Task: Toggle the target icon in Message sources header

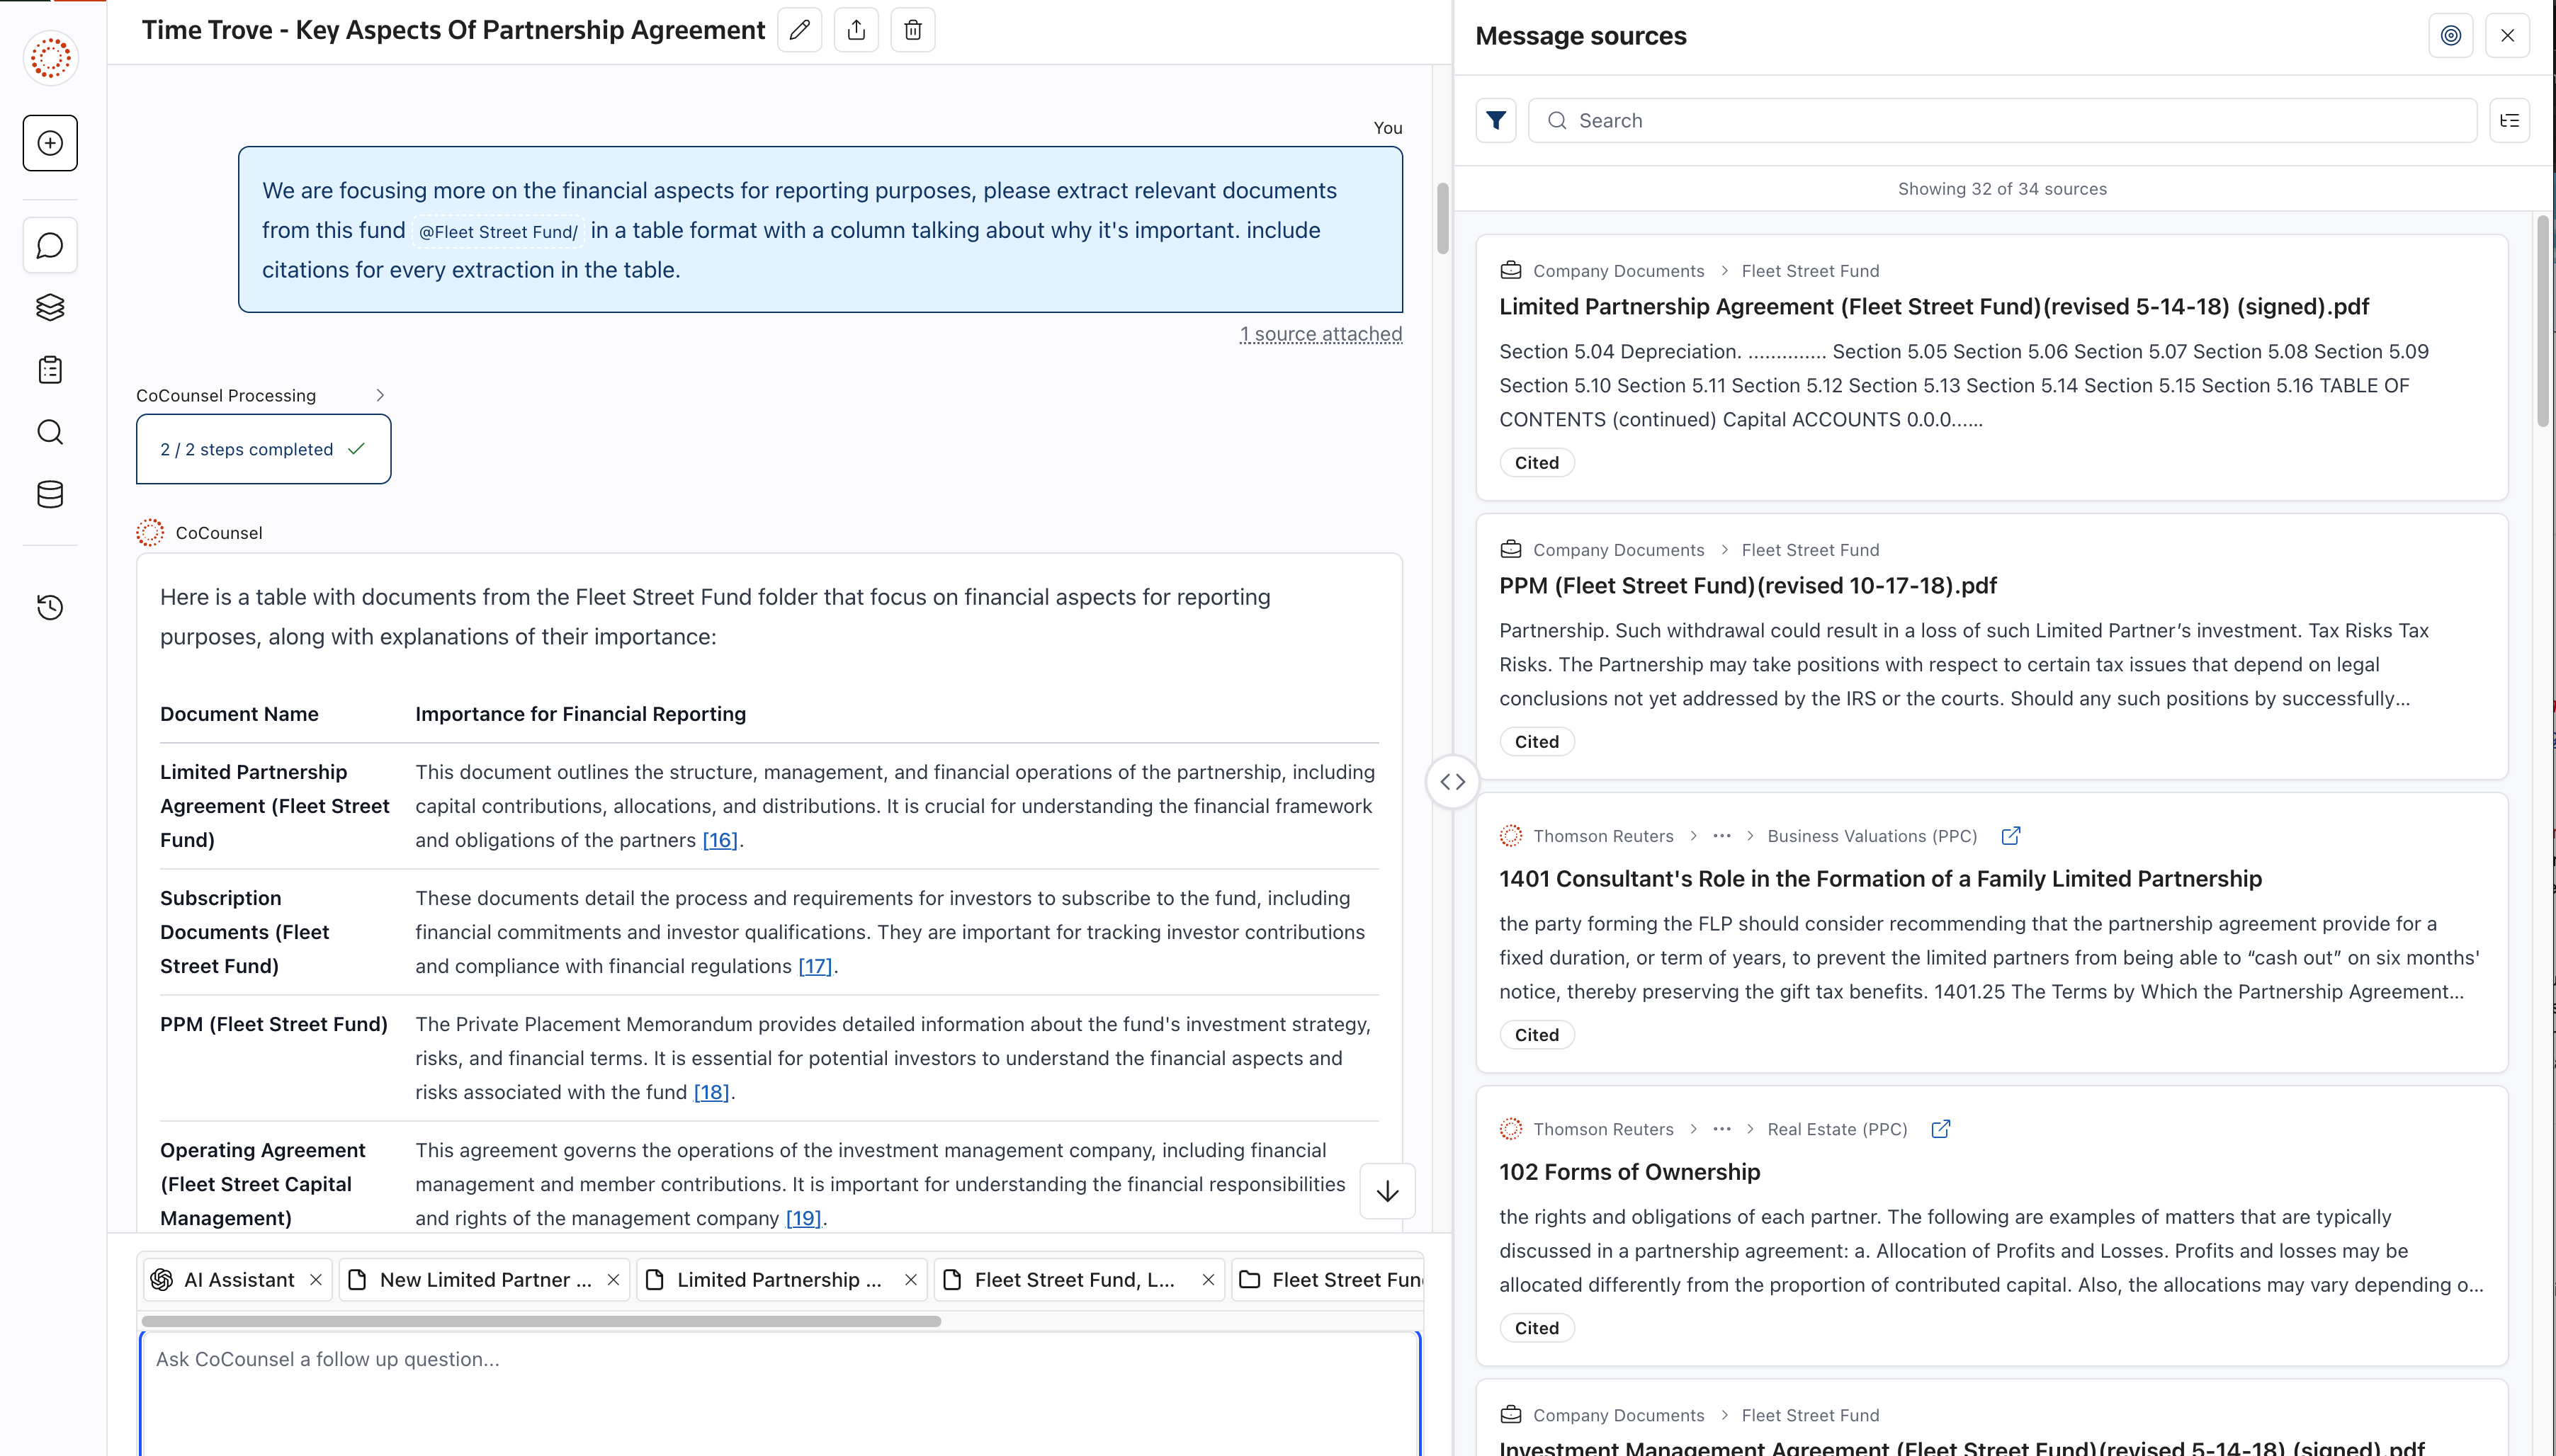Action: [x=2450, y=36]
